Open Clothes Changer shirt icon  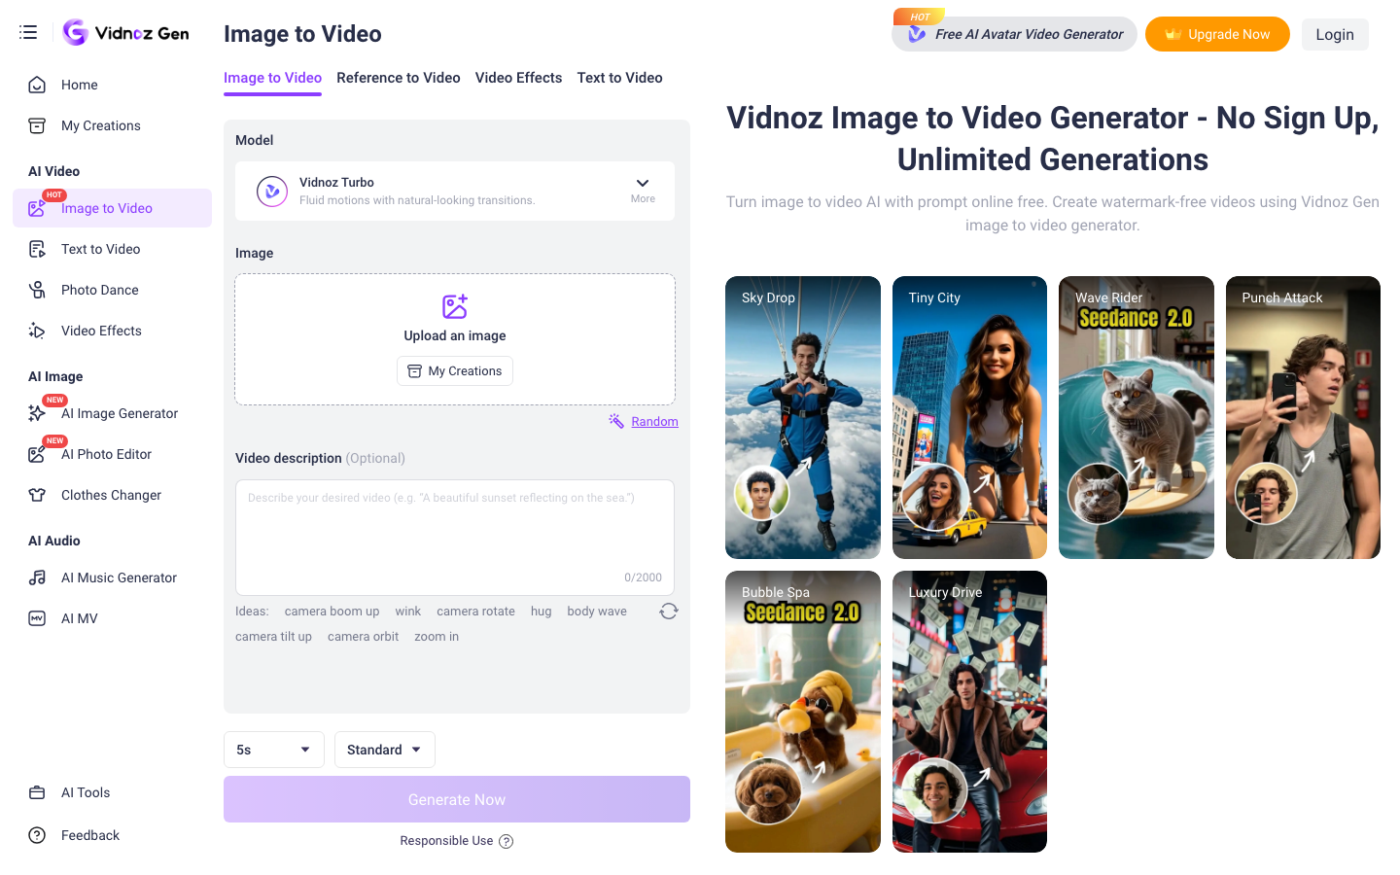pos(37,495)
